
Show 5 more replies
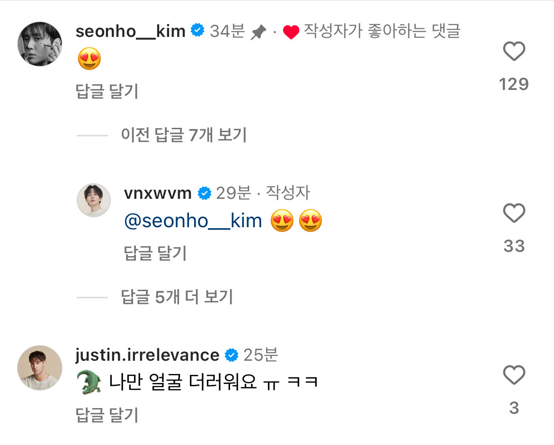177,297
